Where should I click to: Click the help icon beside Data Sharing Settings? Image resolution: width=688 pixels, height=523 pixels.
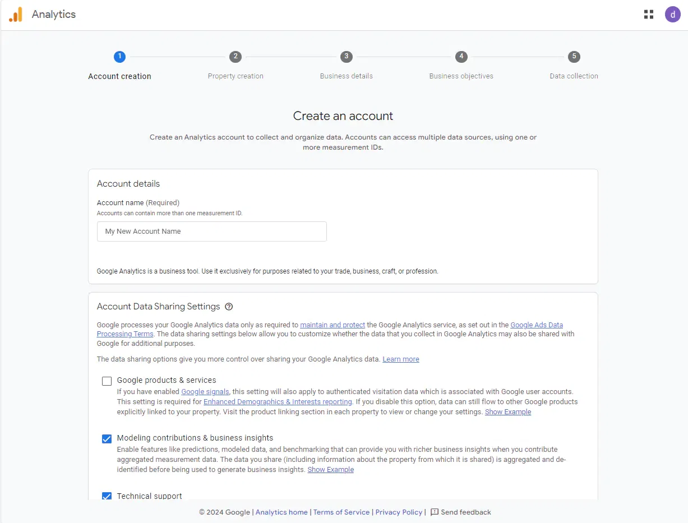click(x=229, y=307)
